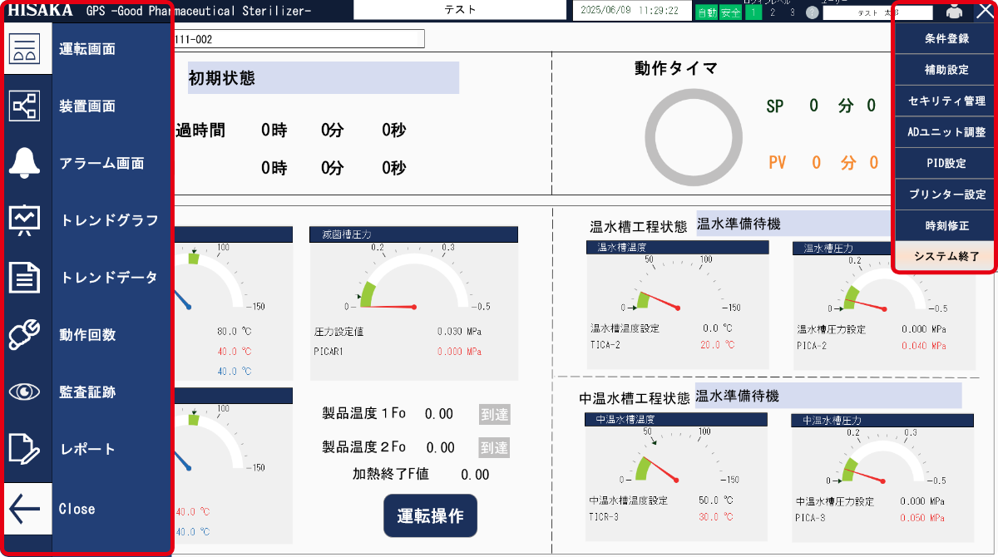Click the gray help question mark icon
Screen dimensions: 998x557
click(x=813, y=13)
